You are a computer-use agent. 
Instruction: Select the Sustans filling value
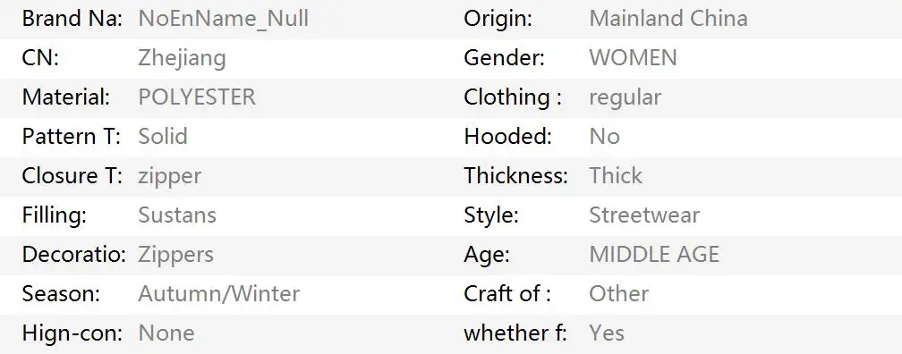177,215
